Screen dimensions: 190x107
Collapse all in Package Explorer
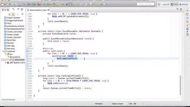(10, 15)
